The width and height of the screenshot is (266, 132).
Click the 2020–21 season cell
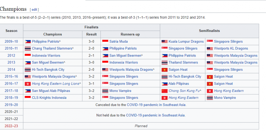[x=11, y=112]
